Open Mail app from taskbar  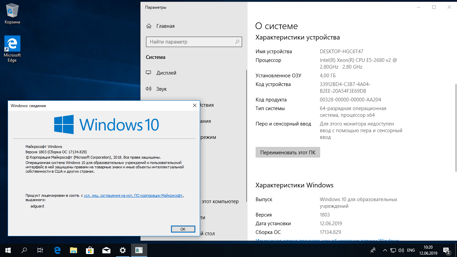coord(106,250)
